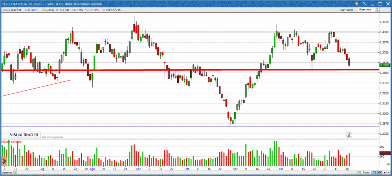Click the VISUALTRADER logo box
The image size is (392, 176).
click(x=24, y=135)
